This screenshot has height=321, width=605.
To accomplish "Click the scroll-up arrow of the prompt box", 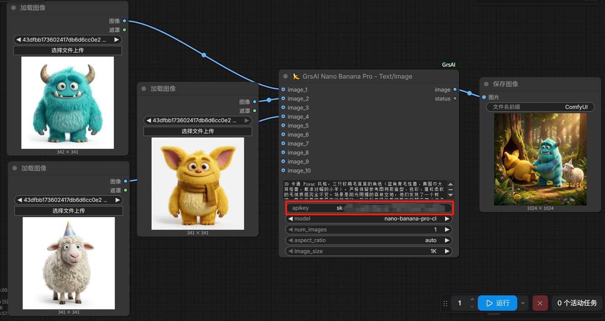I will 451,184.
